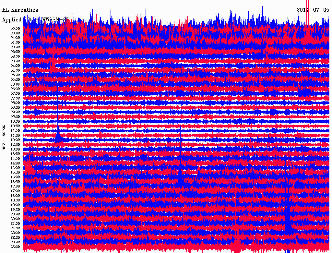
Task: Select the 15:00 time row label
Action: [15, 168]
